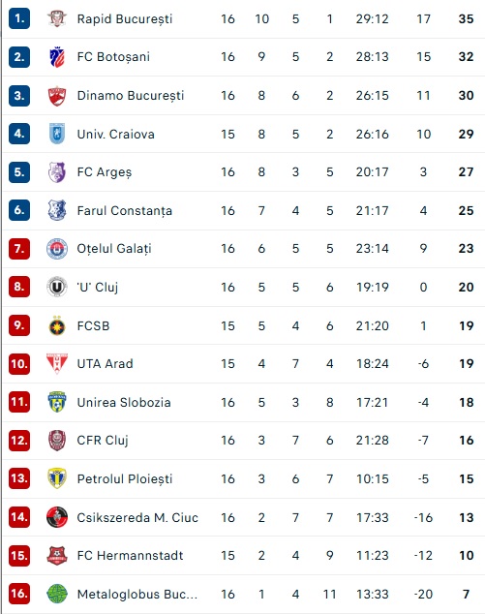Click the Rapid București club crest
The height and width of the screenshot is (614, 485).
57,18
